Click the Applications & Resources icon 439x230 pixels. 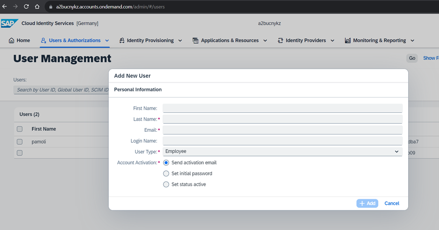tap(195, 41)
